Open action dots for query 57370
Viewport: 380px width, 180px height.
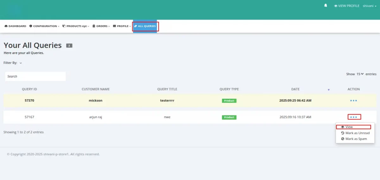pyautogui.click(x=354, y=101)
